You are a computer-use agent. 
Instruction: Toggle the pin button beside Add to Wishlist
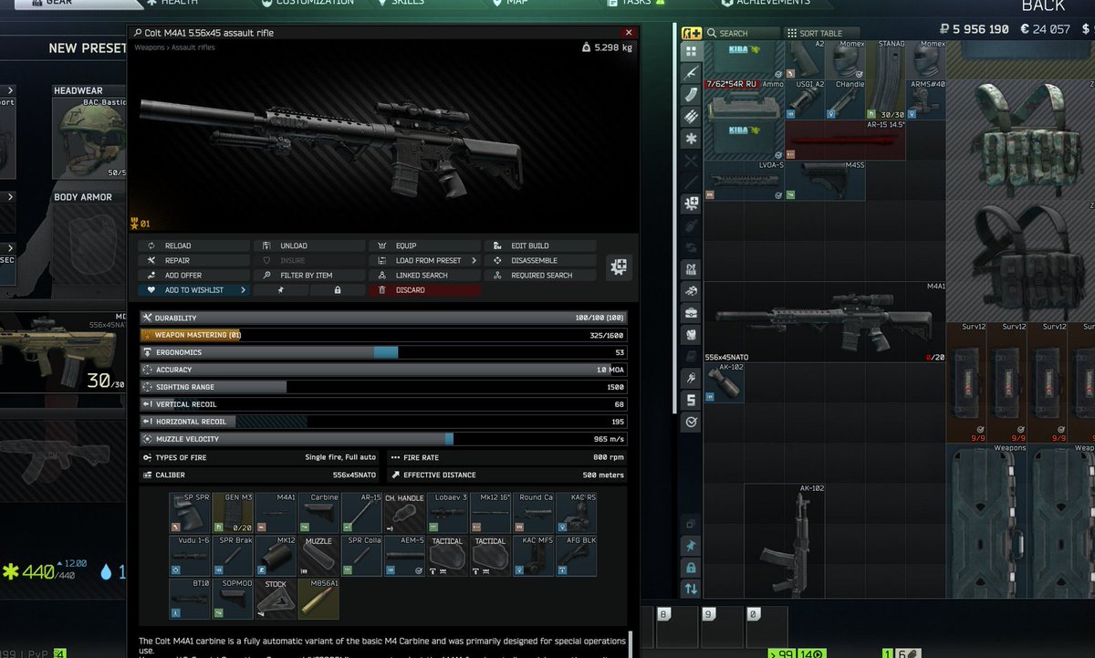[x=280, y=290]
